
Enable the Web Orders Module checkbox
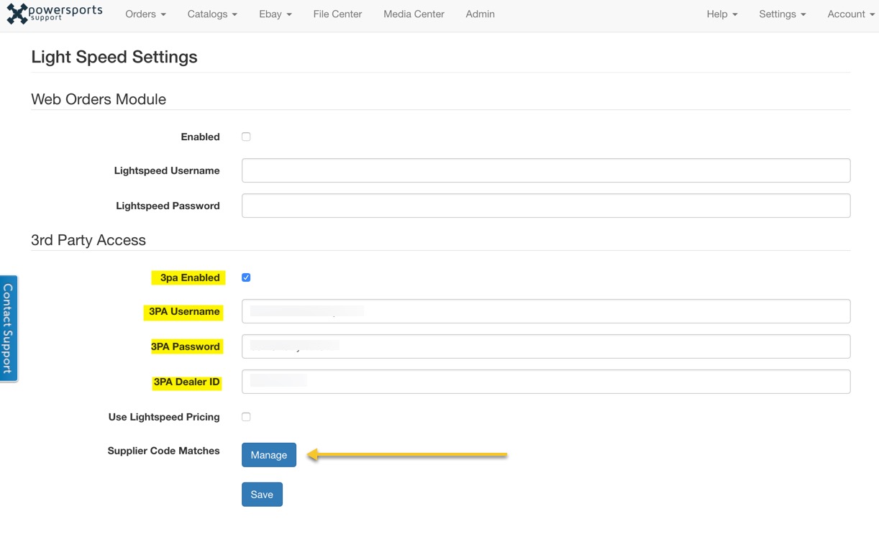tap(246, 137)
